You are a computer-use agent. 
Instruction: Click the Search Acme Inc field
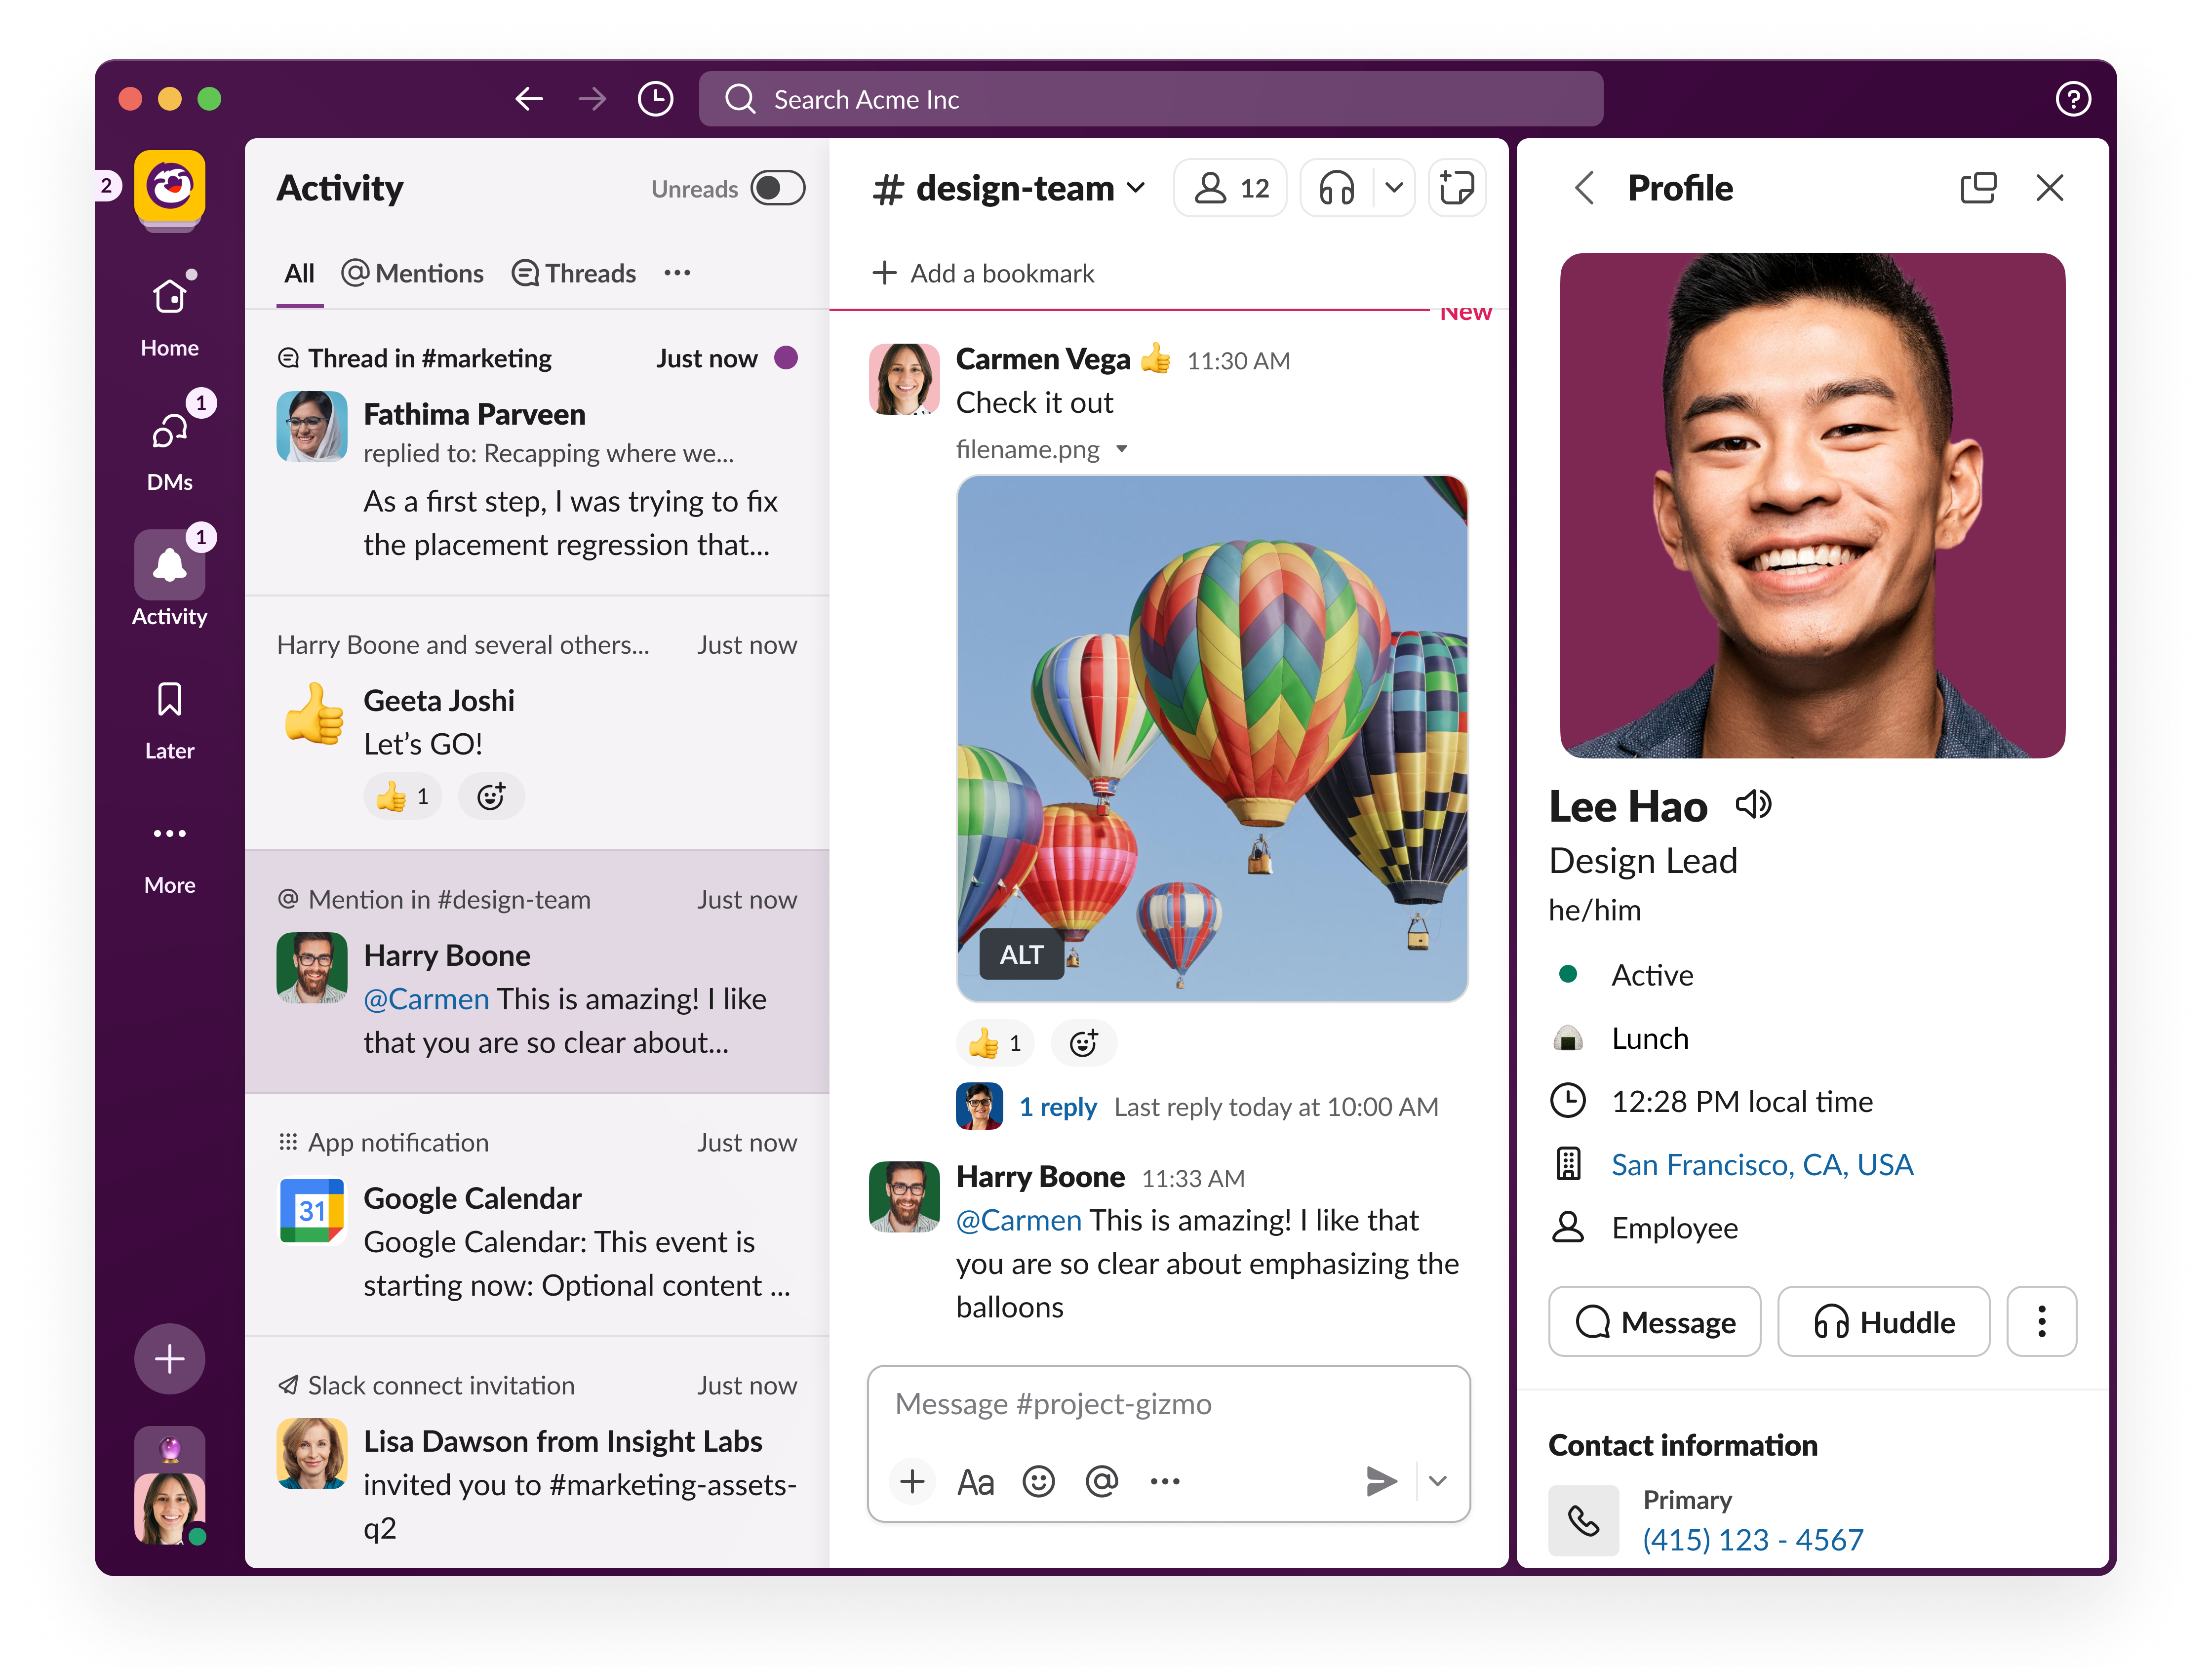[x=1150, y=99]
